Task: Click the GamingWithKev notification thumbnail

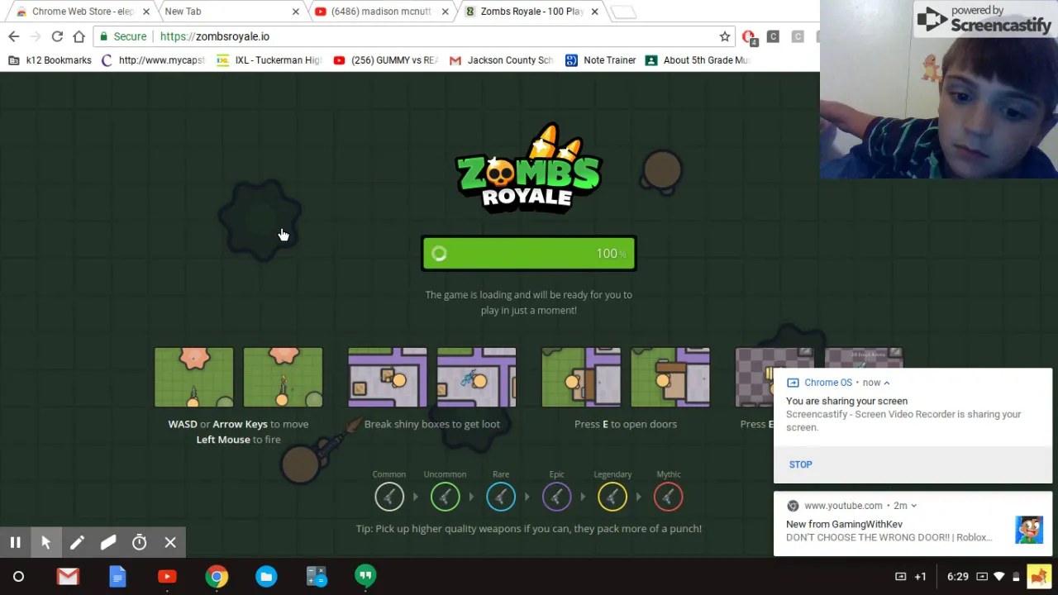Action: [x=1029, y=530]
